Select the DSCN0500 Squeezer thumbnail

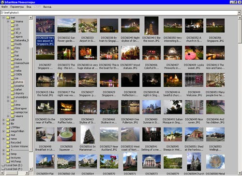point(66,134)
